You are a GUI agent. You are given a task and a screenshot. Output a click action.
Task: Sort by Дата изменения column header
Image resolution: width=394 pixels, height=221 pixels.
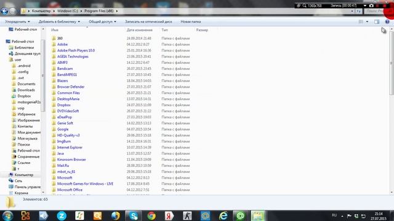pos(140,30)
